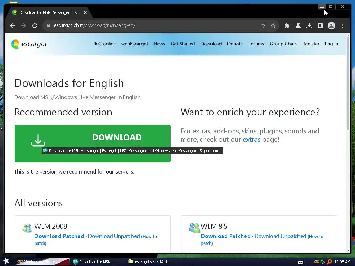
Task: Click Log in
Action: (331, 44)
